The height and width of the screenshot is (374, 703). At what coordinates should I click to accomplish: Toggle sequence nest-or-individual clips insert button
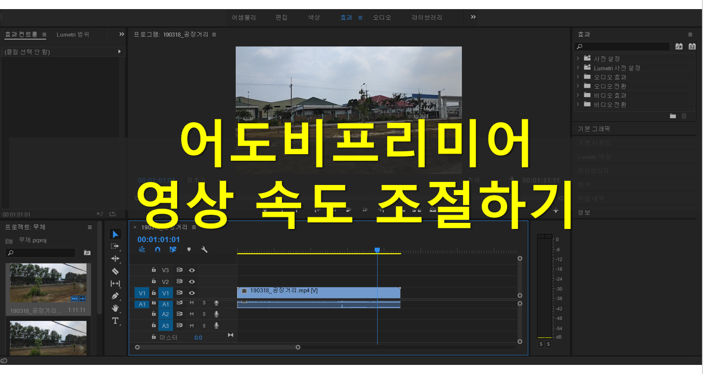point(142,249)
